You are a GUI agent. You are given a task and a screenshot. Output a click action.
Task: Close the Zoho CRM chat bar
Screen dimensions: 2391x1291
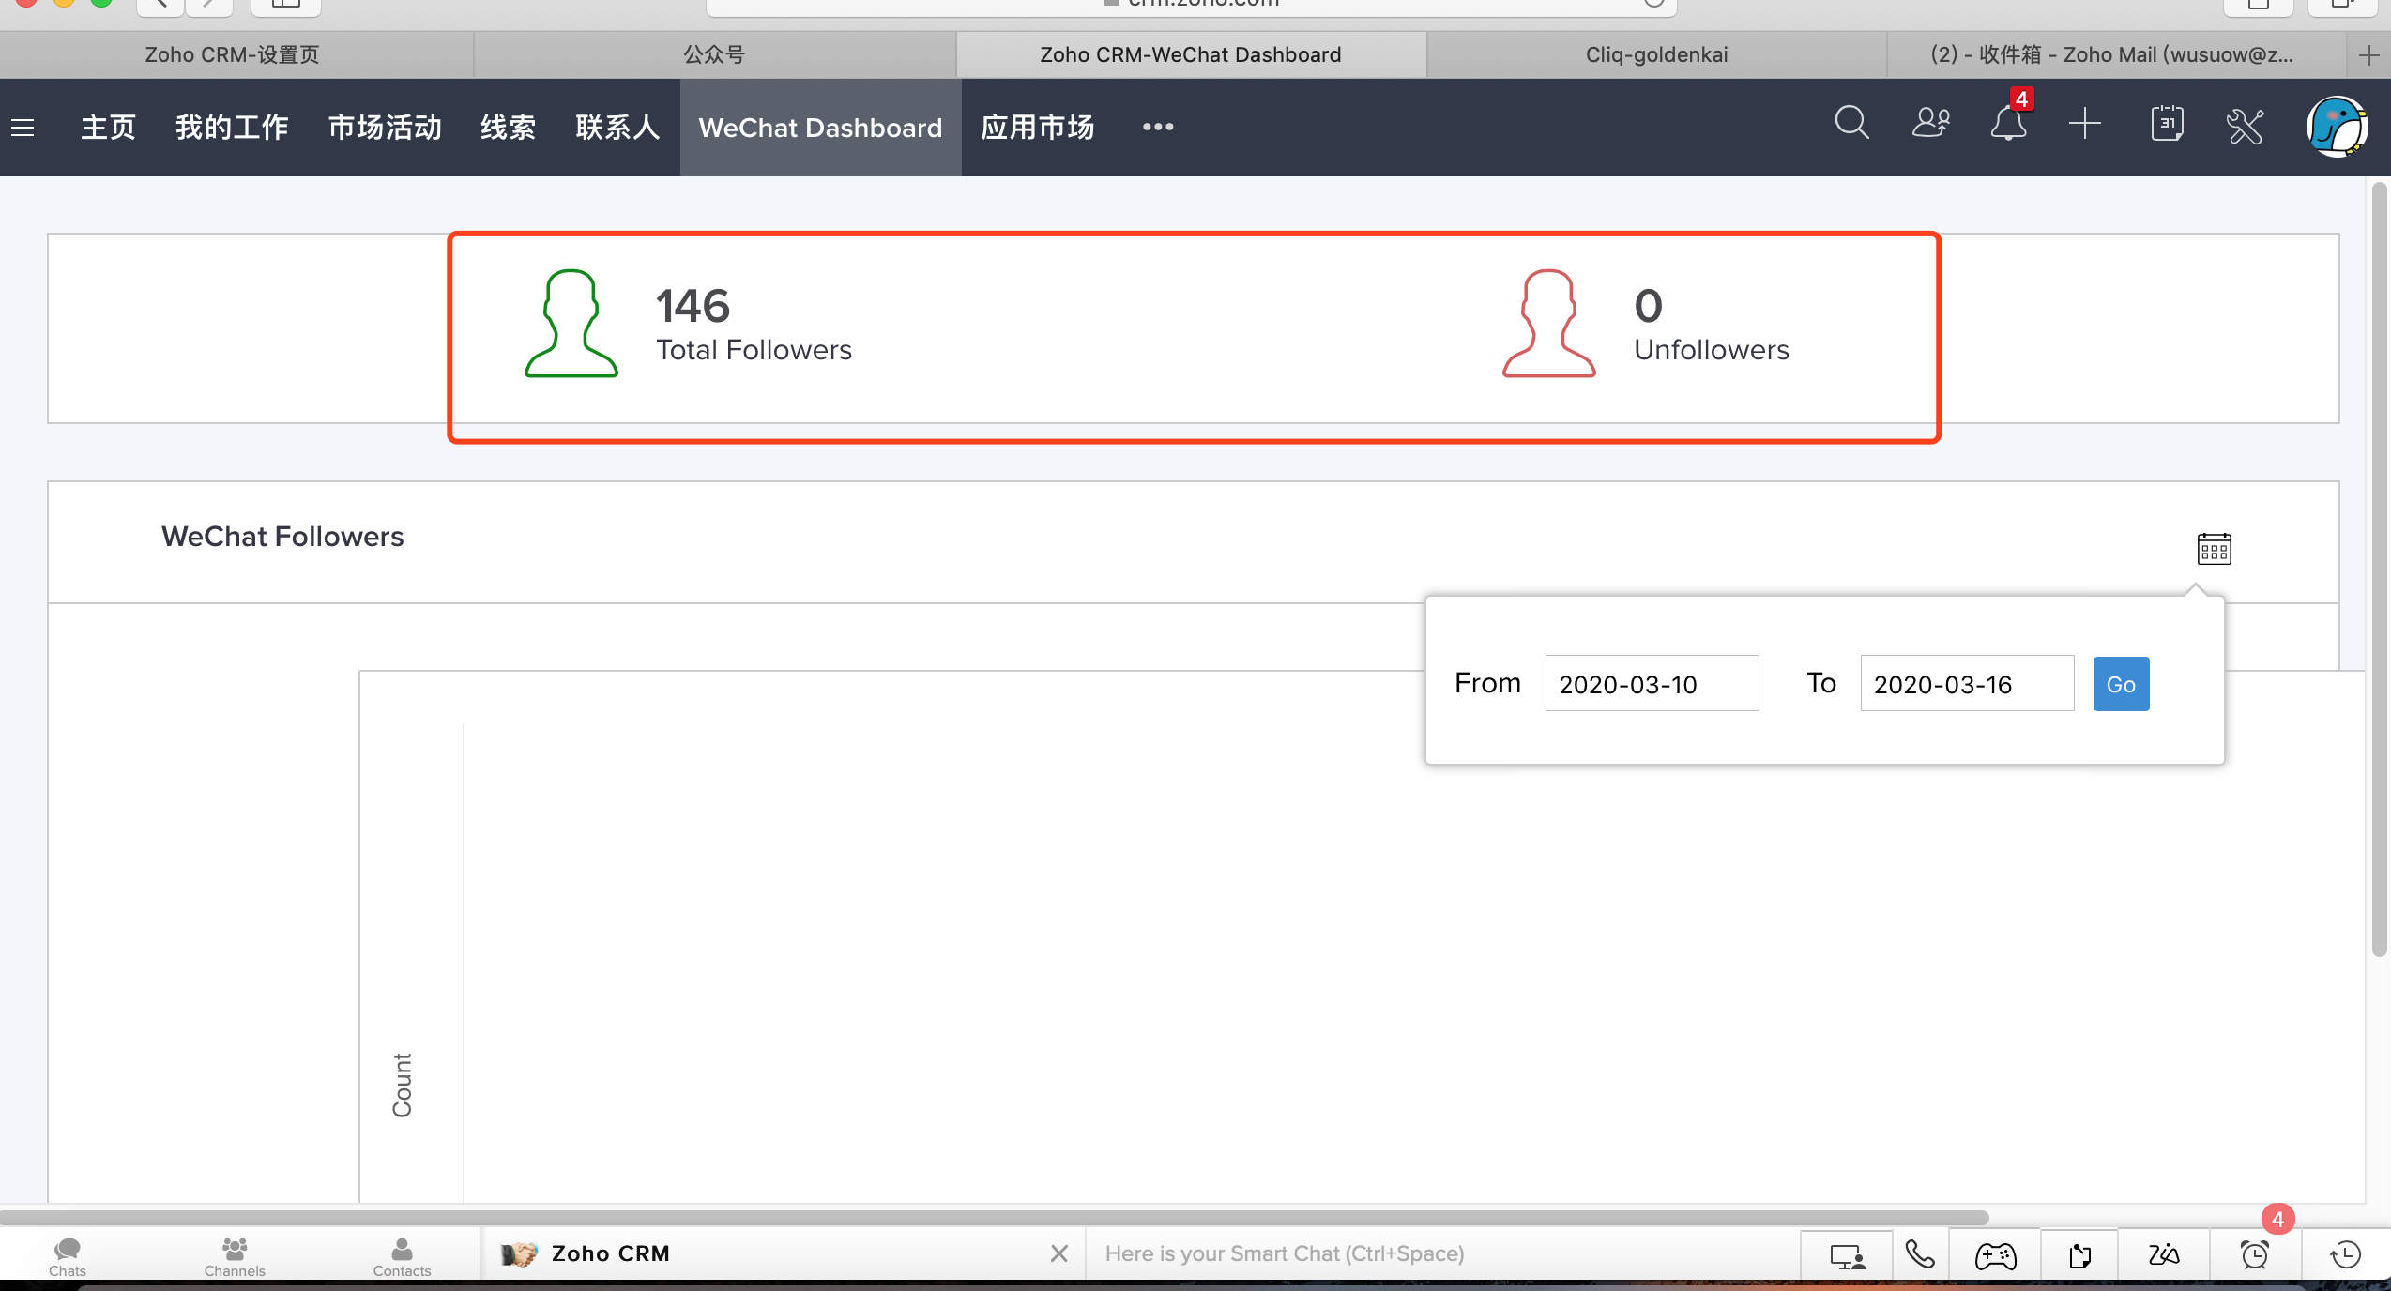tap(1059, 1253)
